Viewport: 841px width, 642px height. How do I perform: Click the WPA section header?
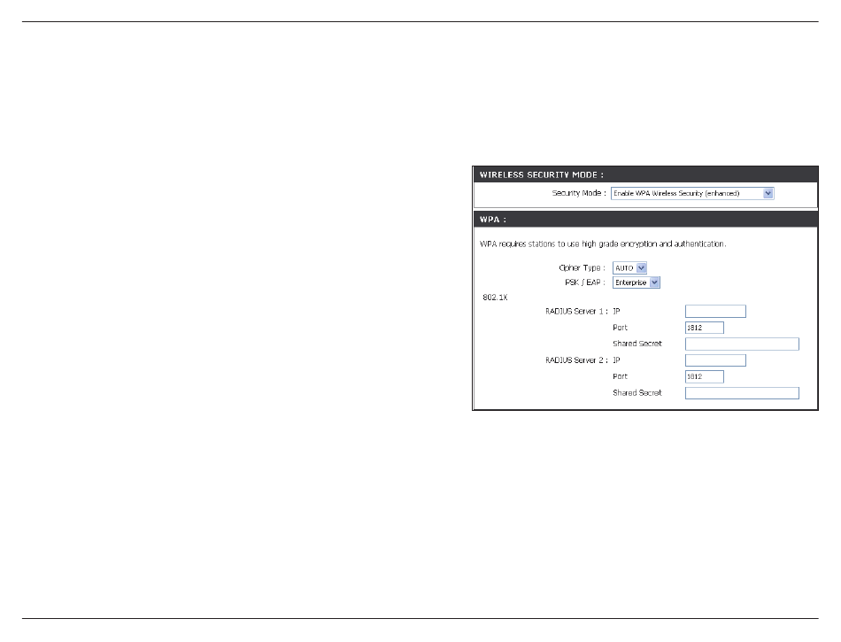pos(645,220)
